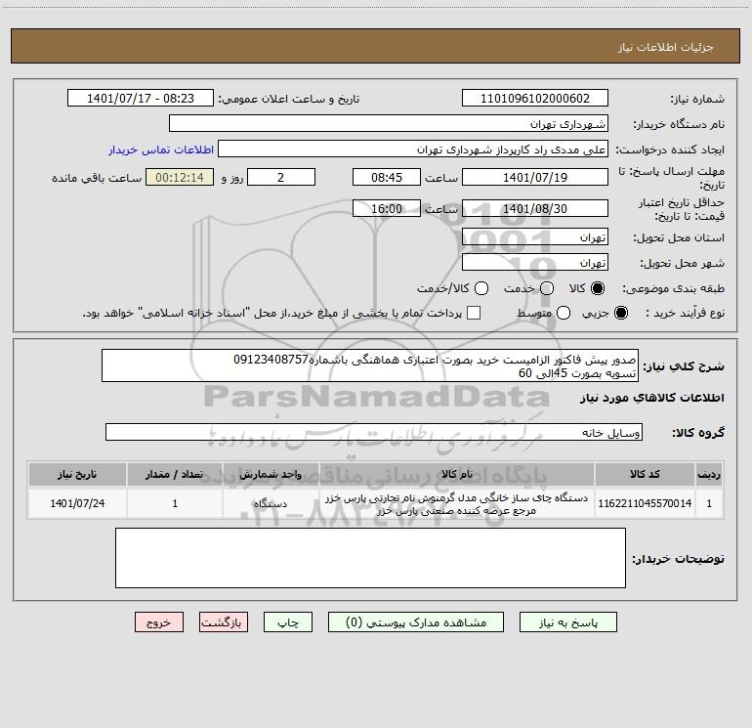Click the جزئیات اطلاعات نیاز header title
Viewport: 752px width, 728px height.
pos(666,47)
